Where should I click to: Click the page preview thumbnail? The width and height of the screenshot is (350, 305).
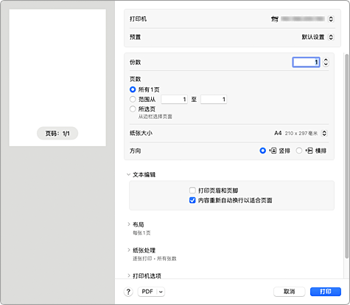tap(57, 78)
